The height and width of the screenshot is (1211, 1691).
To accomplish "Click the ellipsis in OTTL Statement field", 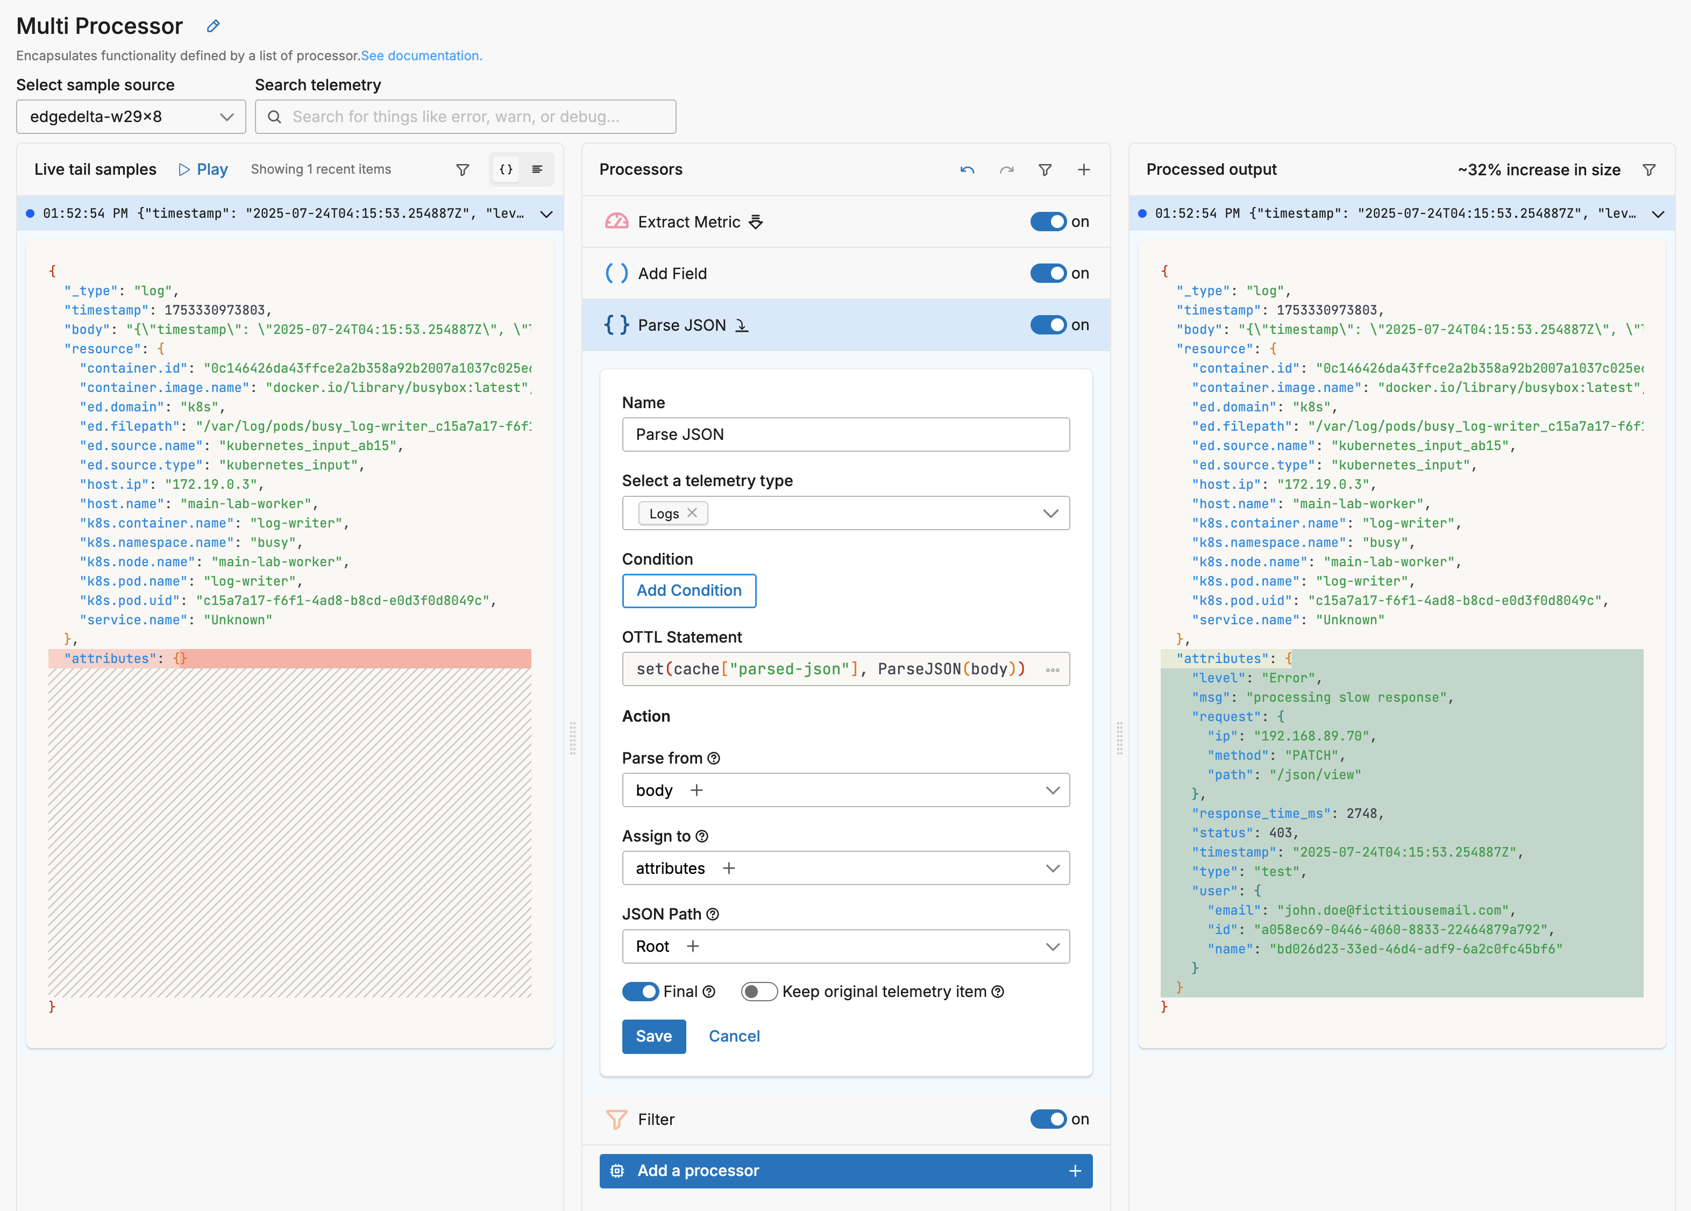I will (1053, 670).
